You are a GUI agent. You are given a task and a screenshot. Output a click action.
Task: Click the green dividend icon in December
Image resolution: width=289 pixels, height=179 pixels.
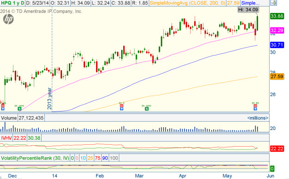(19, 109)
